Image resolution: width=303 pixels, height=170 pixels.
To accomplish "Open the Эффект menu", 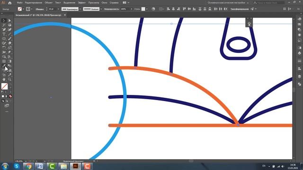I will [x=82, y=3].
